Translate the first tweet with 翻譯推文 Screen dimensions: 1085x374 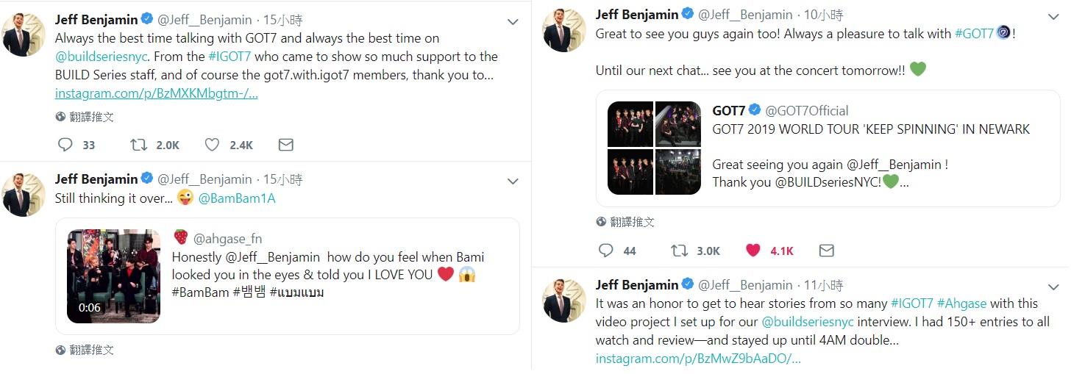coord(91,117)
